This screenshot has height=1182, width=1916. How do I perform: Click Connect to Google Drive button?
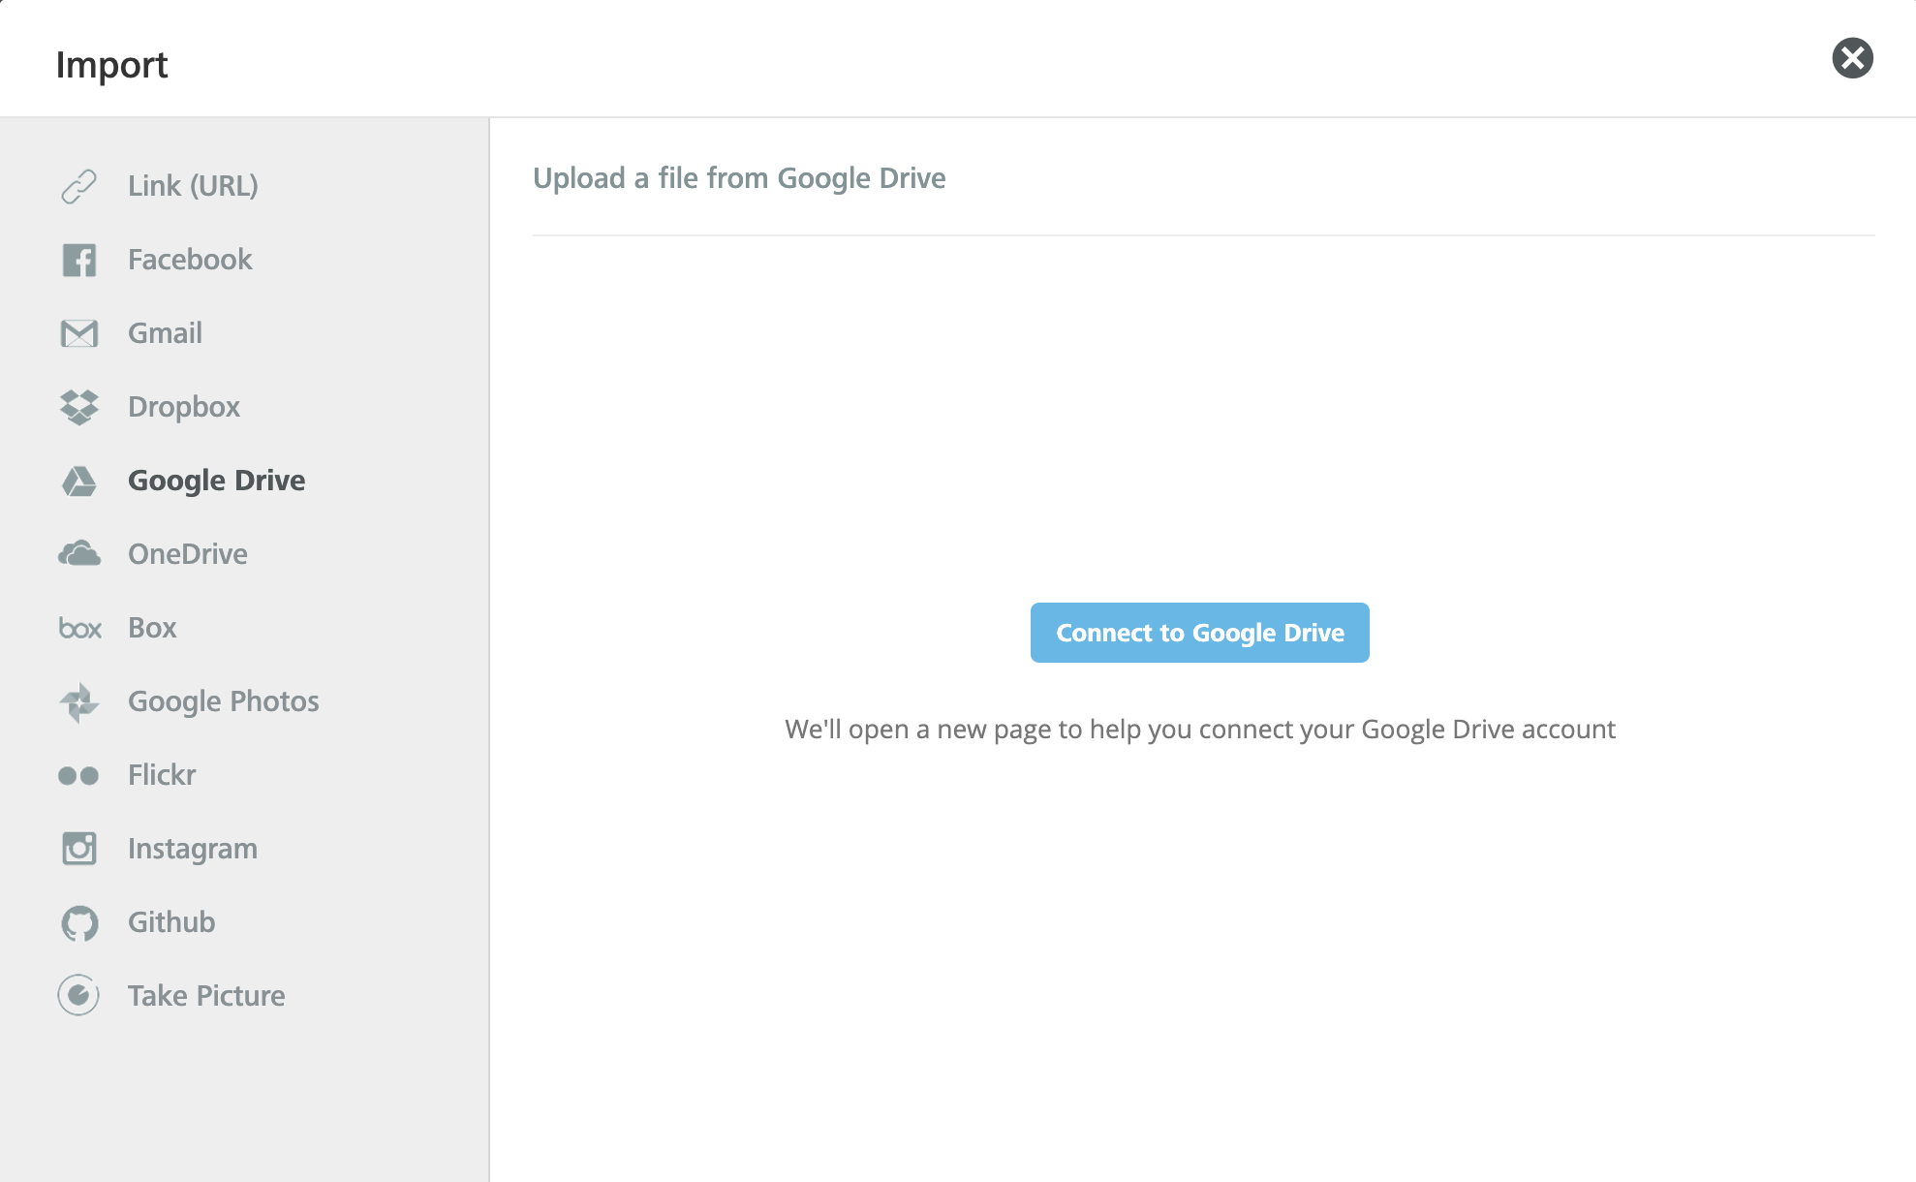coord(1200,633)
